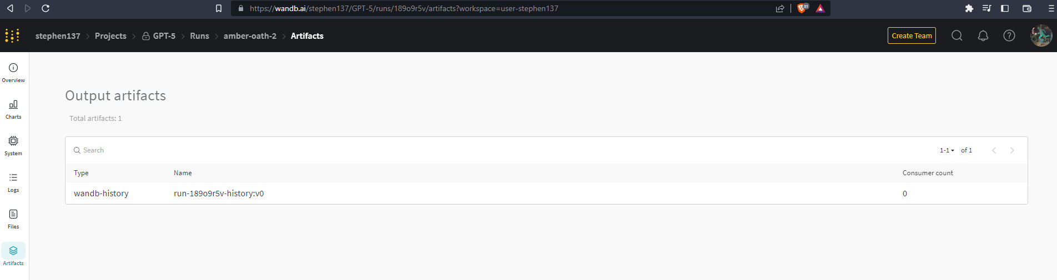Open the Overview sidebar tab
The height and width of the screenshot is (280, 1057).
[13, 73]
